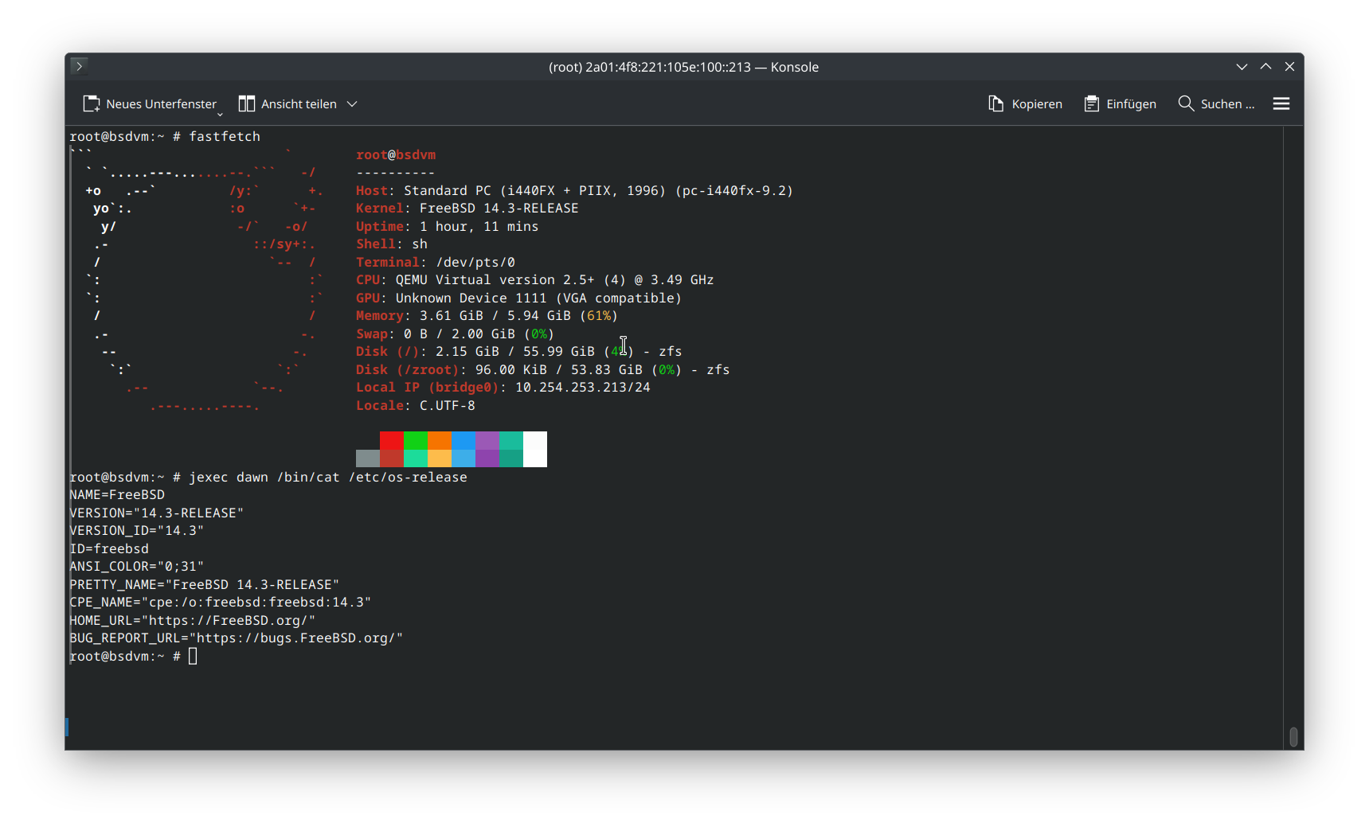Click the Konsole terminal icon in title bar
Viewport: 1369px width, 827px height.
pyautogui.click(x=79, y=66)
